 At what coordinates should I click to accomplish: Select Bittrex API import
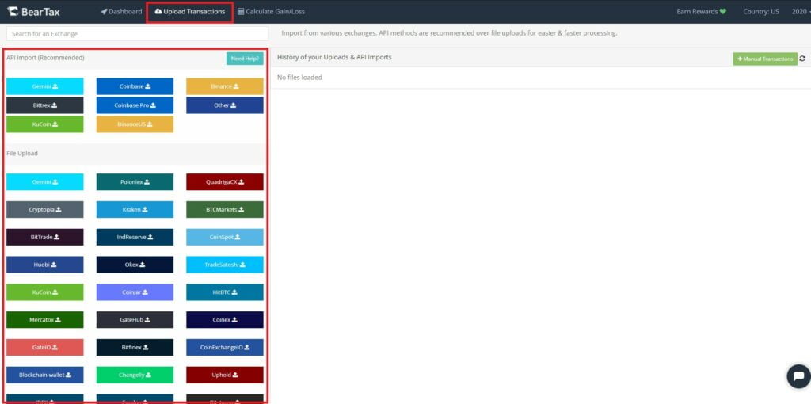[45, 105]
